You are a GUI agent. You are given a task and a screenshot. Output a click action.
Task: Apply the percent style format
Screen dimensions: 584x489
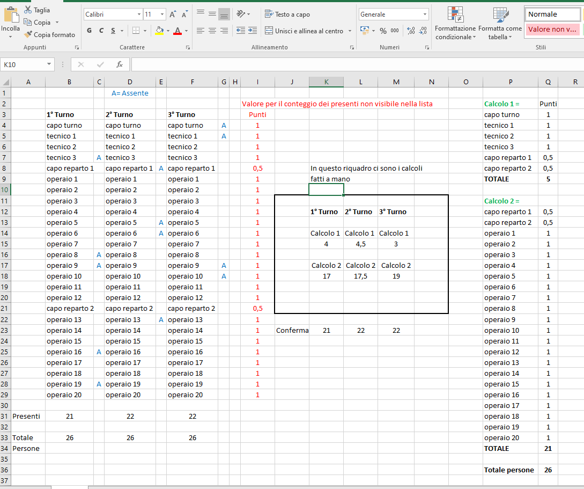pos(383,31)
